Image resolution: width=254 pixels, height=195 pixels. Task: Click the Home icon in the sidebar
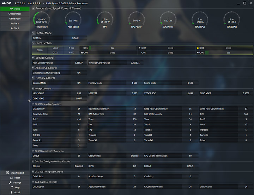pos(11,9)
